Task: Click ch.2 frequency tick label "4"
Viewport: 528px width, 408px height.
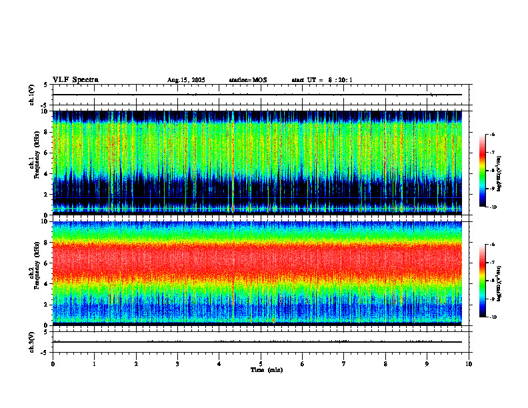Action: tap(47, 284)
